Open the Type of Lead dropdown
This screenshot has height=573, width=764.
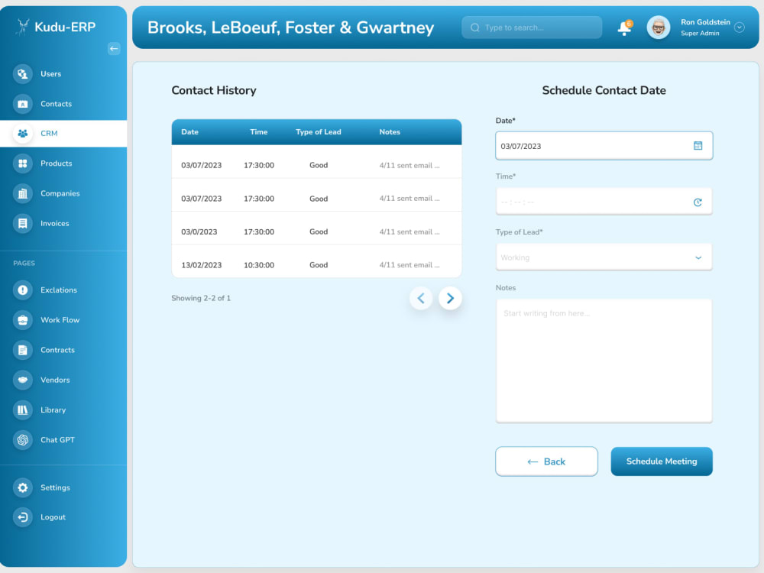(x=604, y=257)
